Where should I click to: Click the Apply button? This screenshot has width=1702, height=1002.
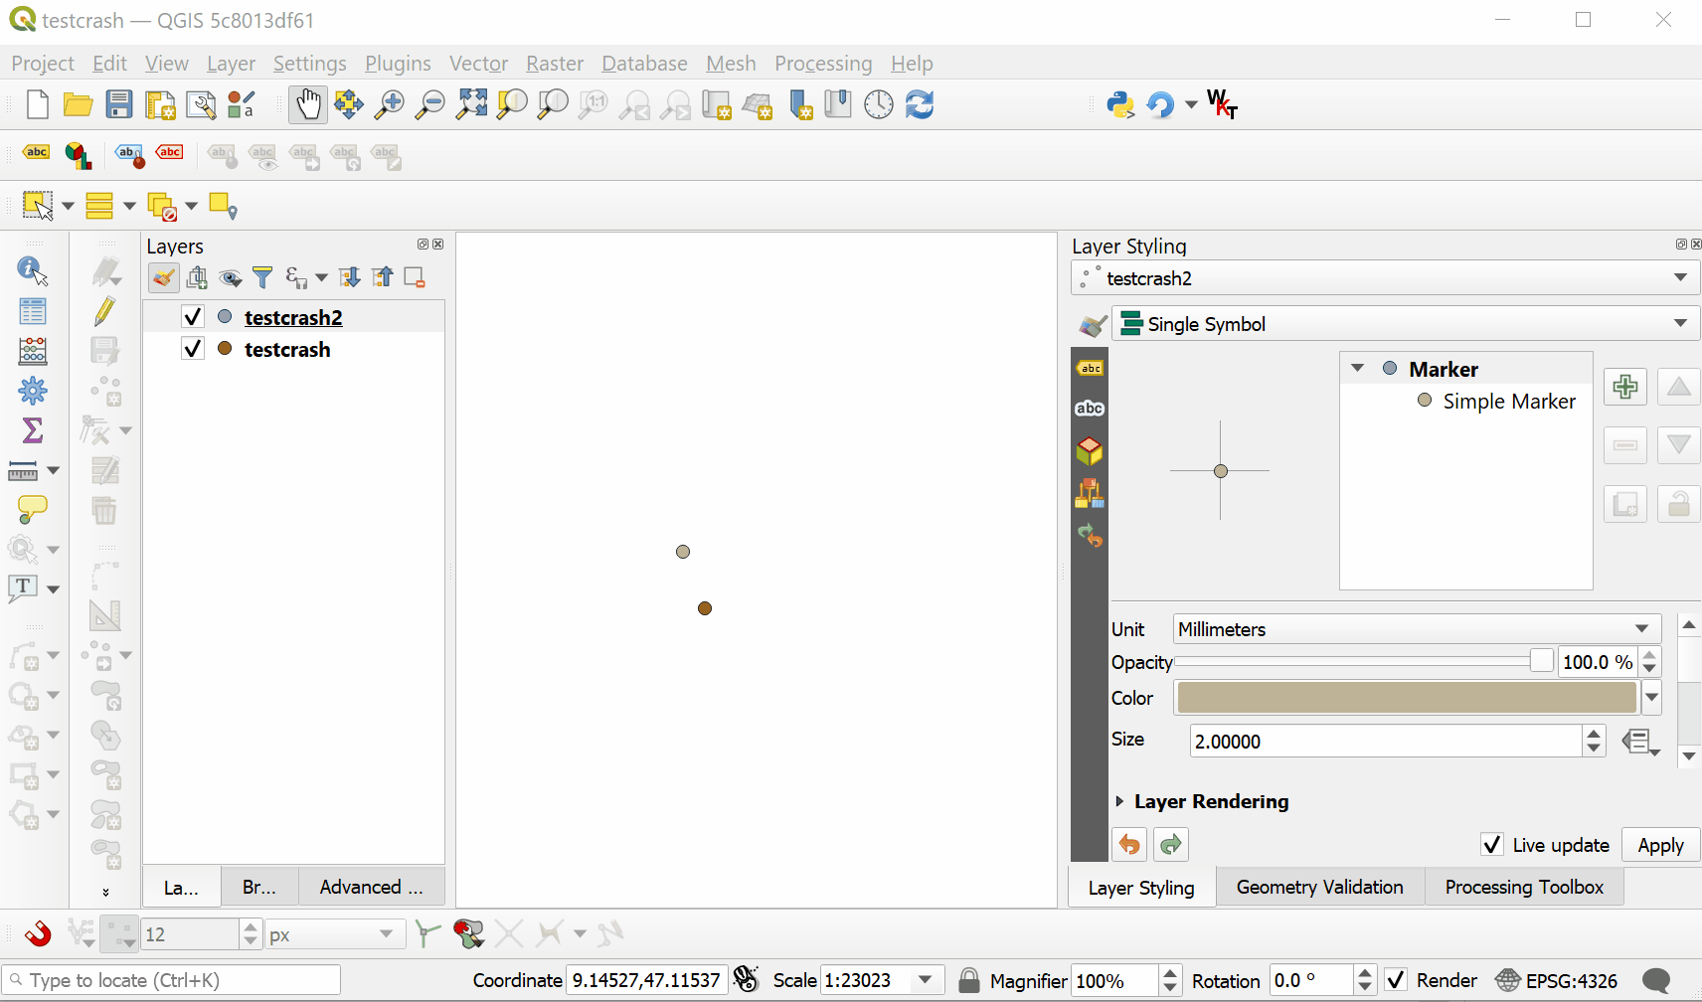click(x=1660, y=845)
